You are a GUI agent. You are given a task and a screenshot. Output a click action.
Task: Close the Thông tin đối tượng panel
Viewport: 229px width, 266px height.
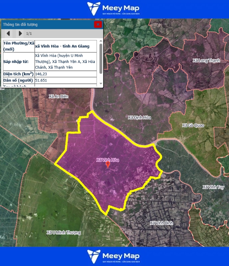(x=98, y=24)
